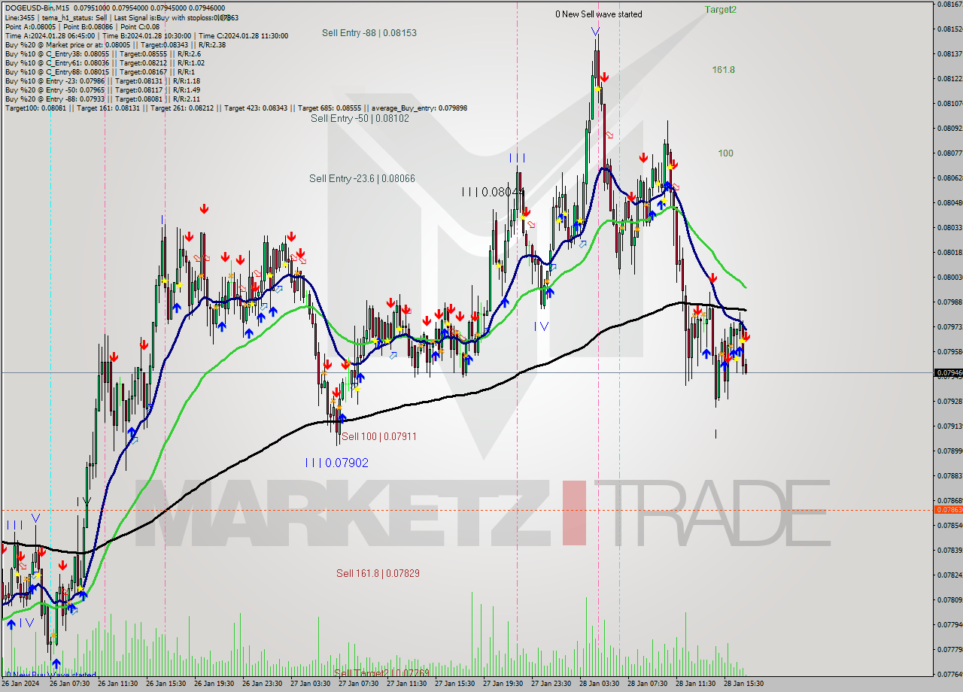The width and height of the screenshot is (963, 692).
Task: Select the '26 Jan 2024' time axis label
Action: (22, 684)
